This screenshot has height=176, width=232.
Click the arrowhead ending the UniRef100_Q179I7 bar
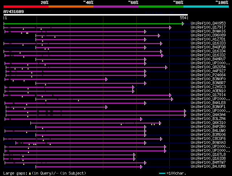click(x=170, y=27)
